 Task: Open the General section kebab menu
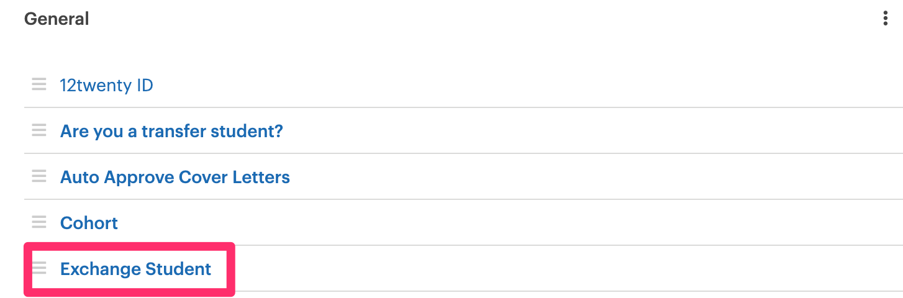[885, 19]
